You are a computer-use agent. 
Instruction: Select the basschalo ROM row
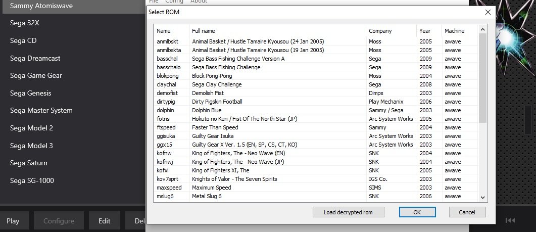coord(316,67)
